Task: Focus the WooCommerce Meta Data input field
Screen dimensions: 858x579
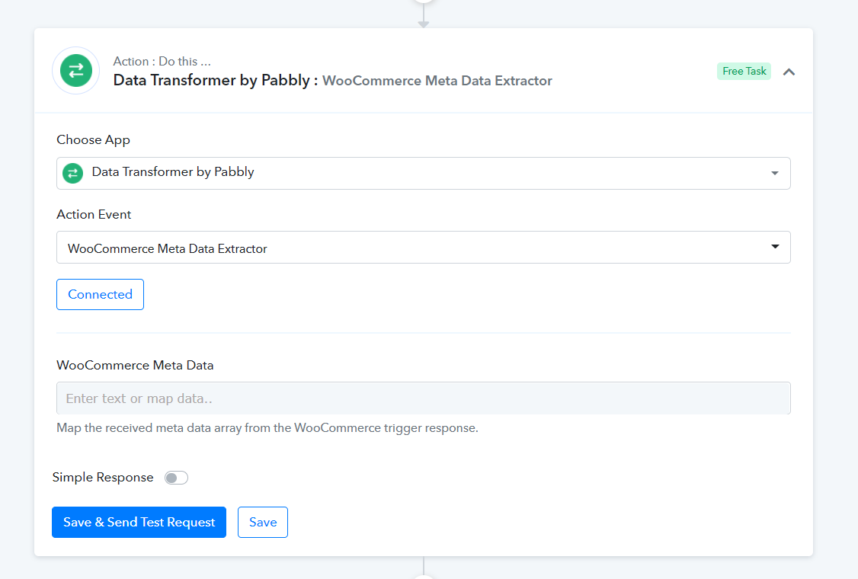Action: point(423,398)
